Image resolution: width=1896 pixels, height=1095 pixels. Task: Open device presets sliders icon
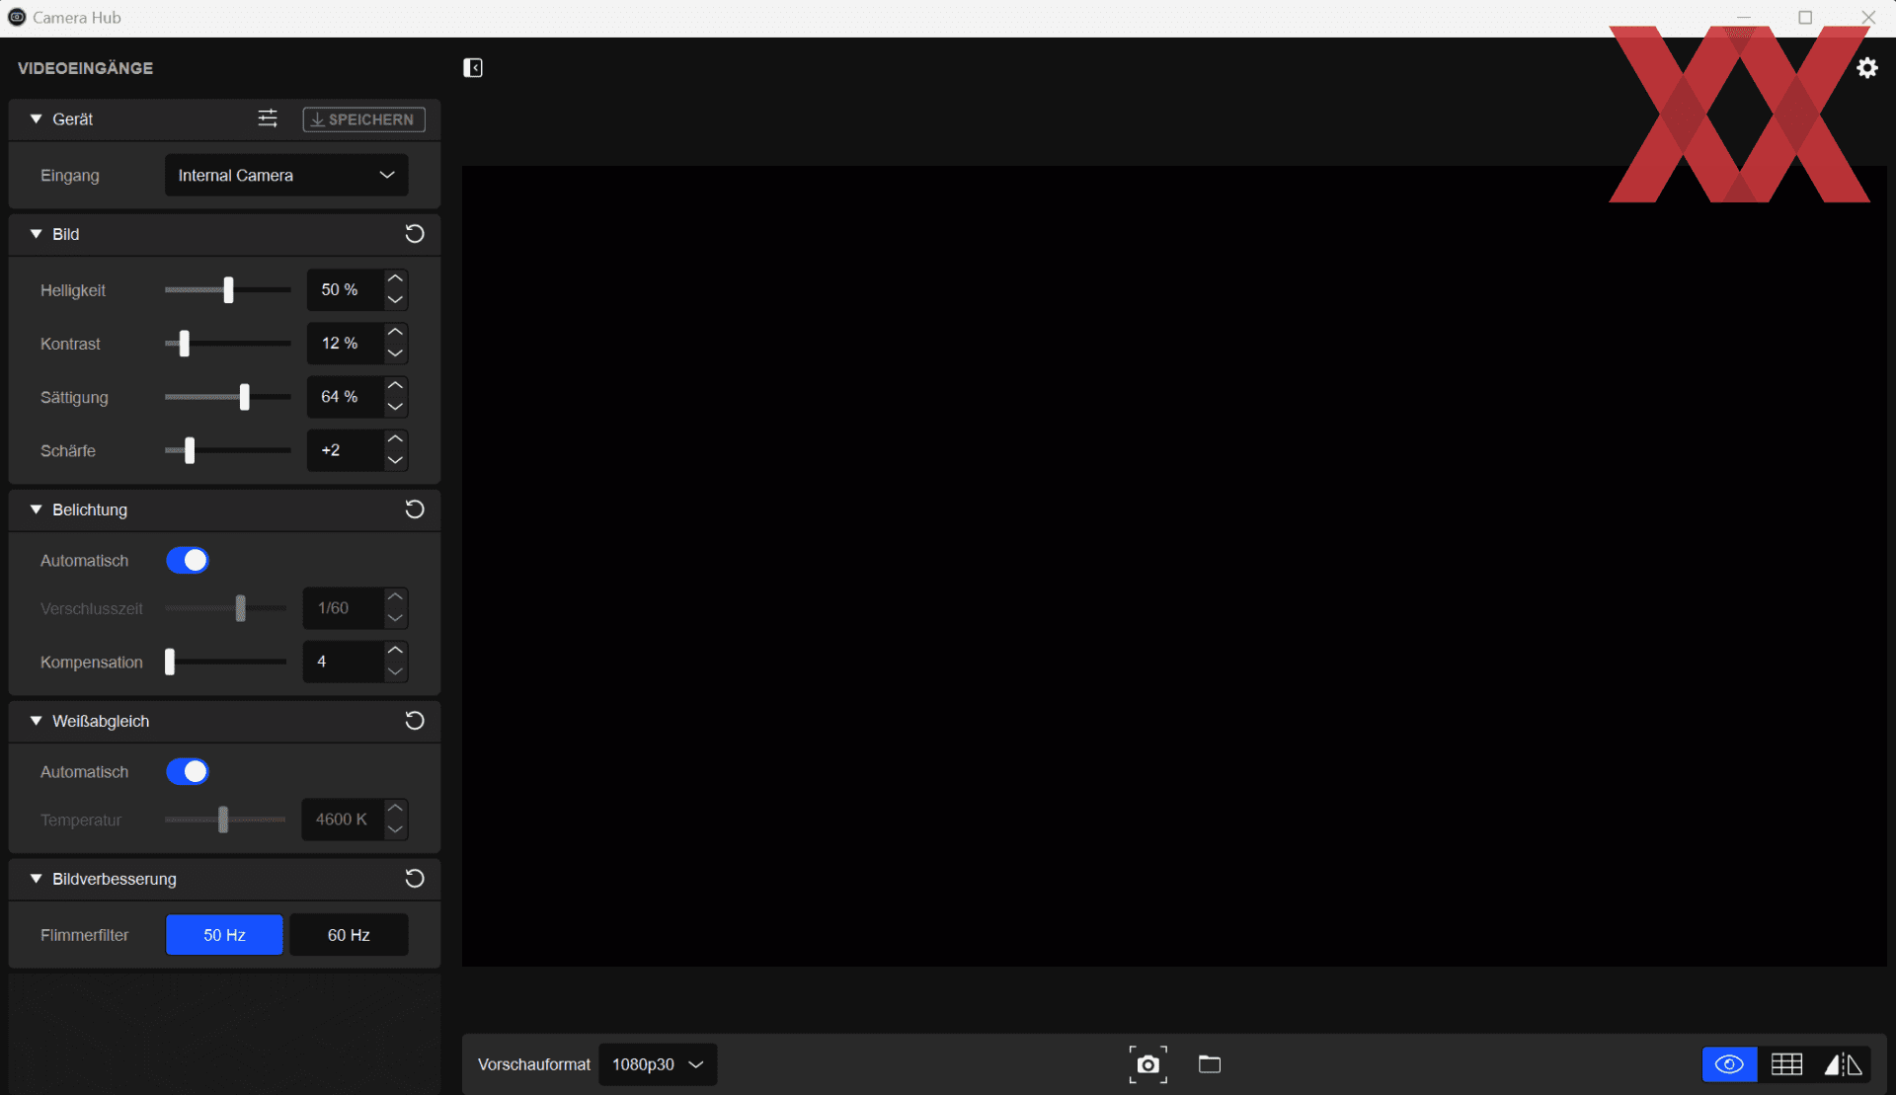[x=268, y=118]
